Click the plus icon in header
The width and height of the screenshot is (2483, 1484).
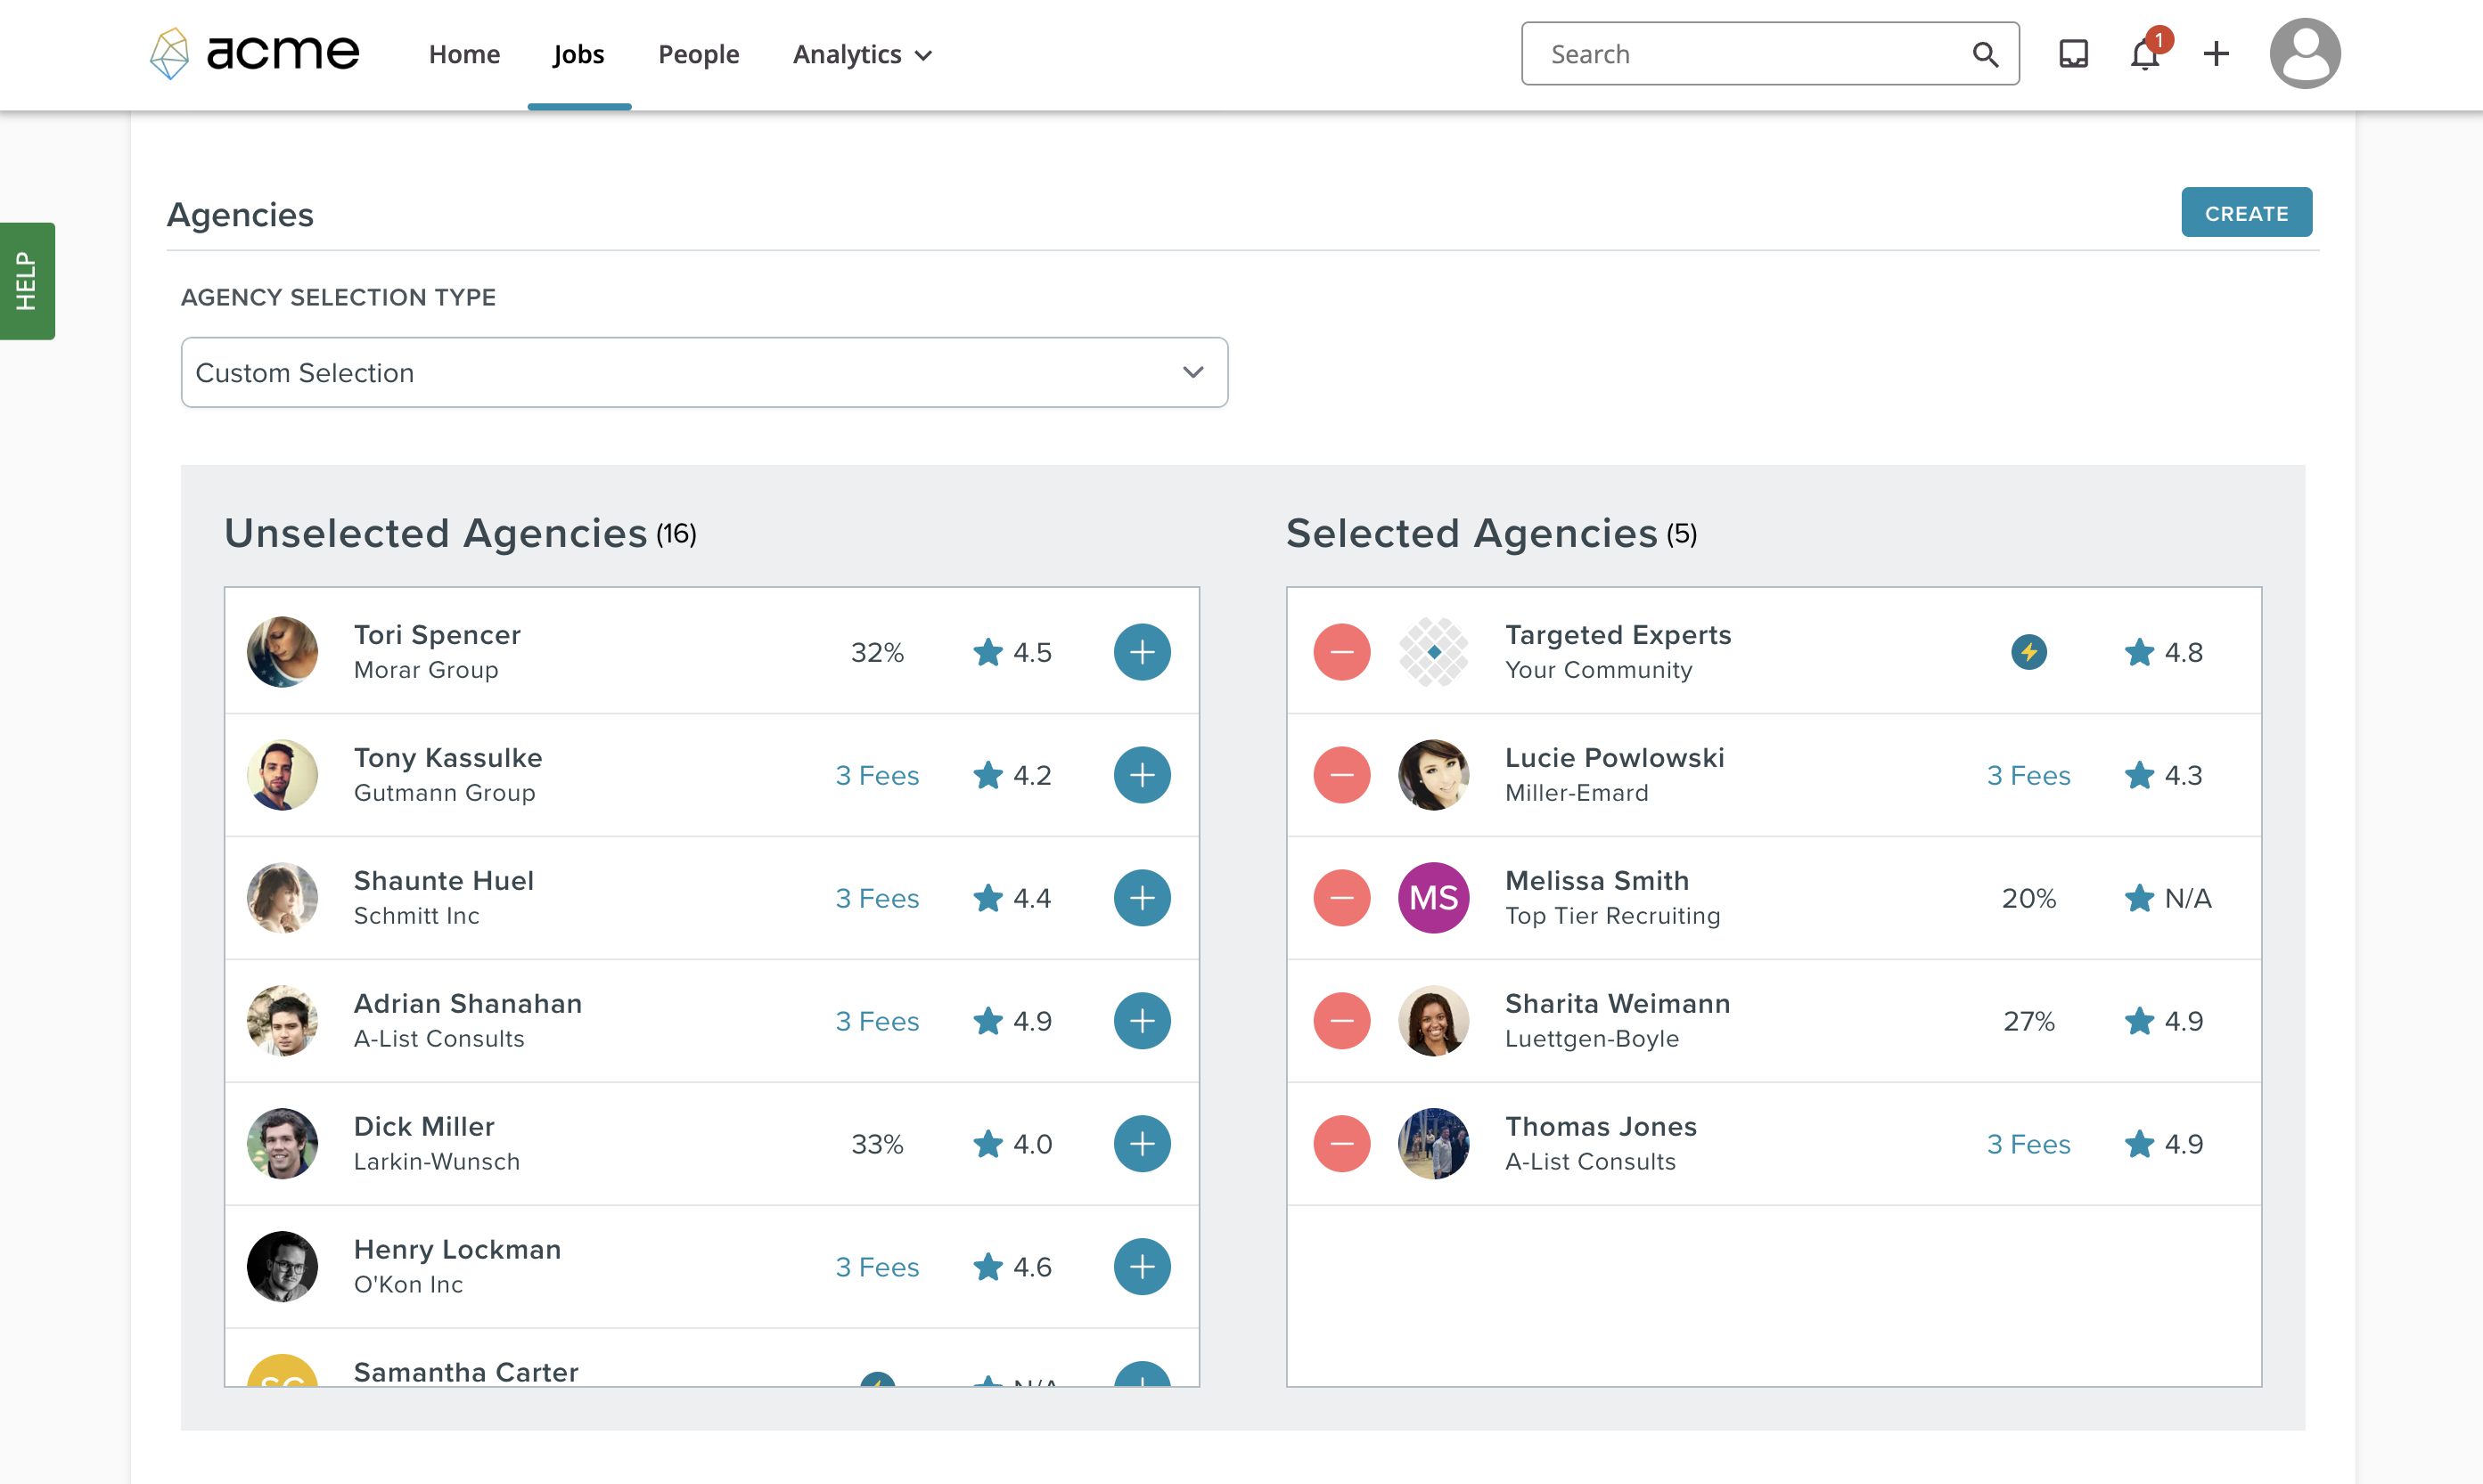click(2216, 54)
